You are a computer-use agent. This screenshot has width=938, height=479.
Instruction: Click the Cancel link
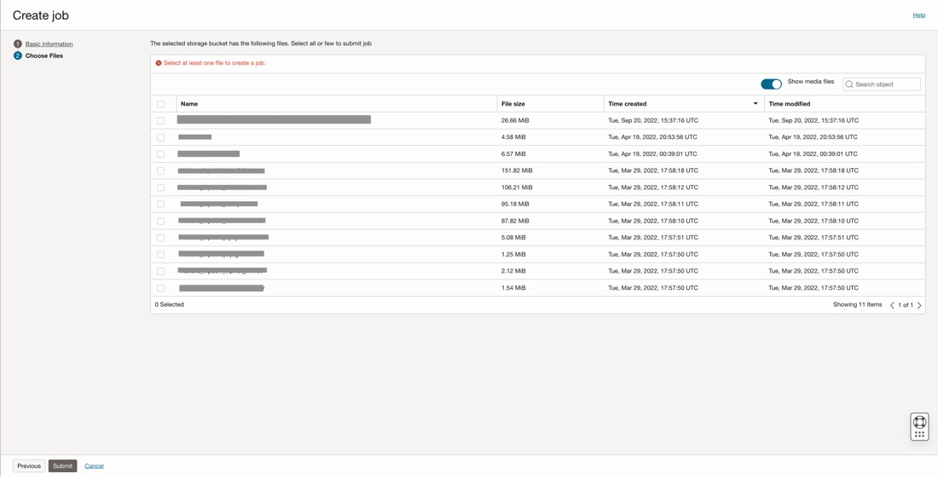click(x=94, y=466)
